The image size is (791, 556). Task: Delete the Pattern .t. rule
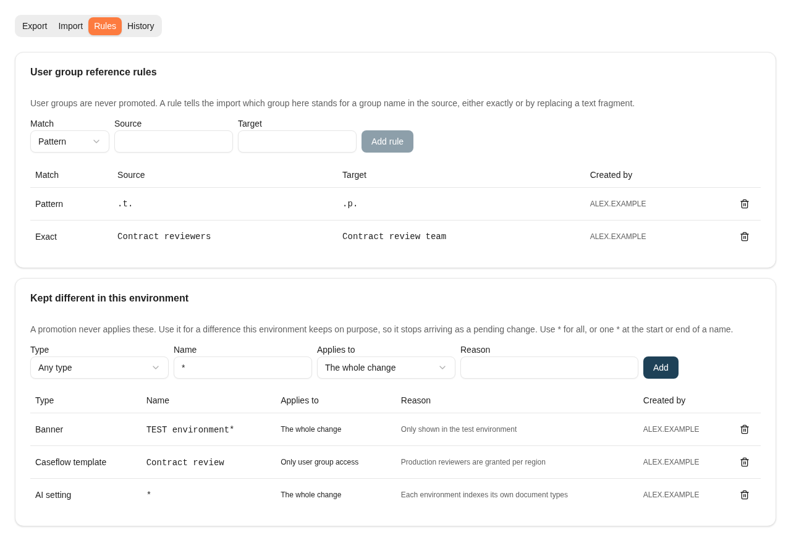click(745, 204)
